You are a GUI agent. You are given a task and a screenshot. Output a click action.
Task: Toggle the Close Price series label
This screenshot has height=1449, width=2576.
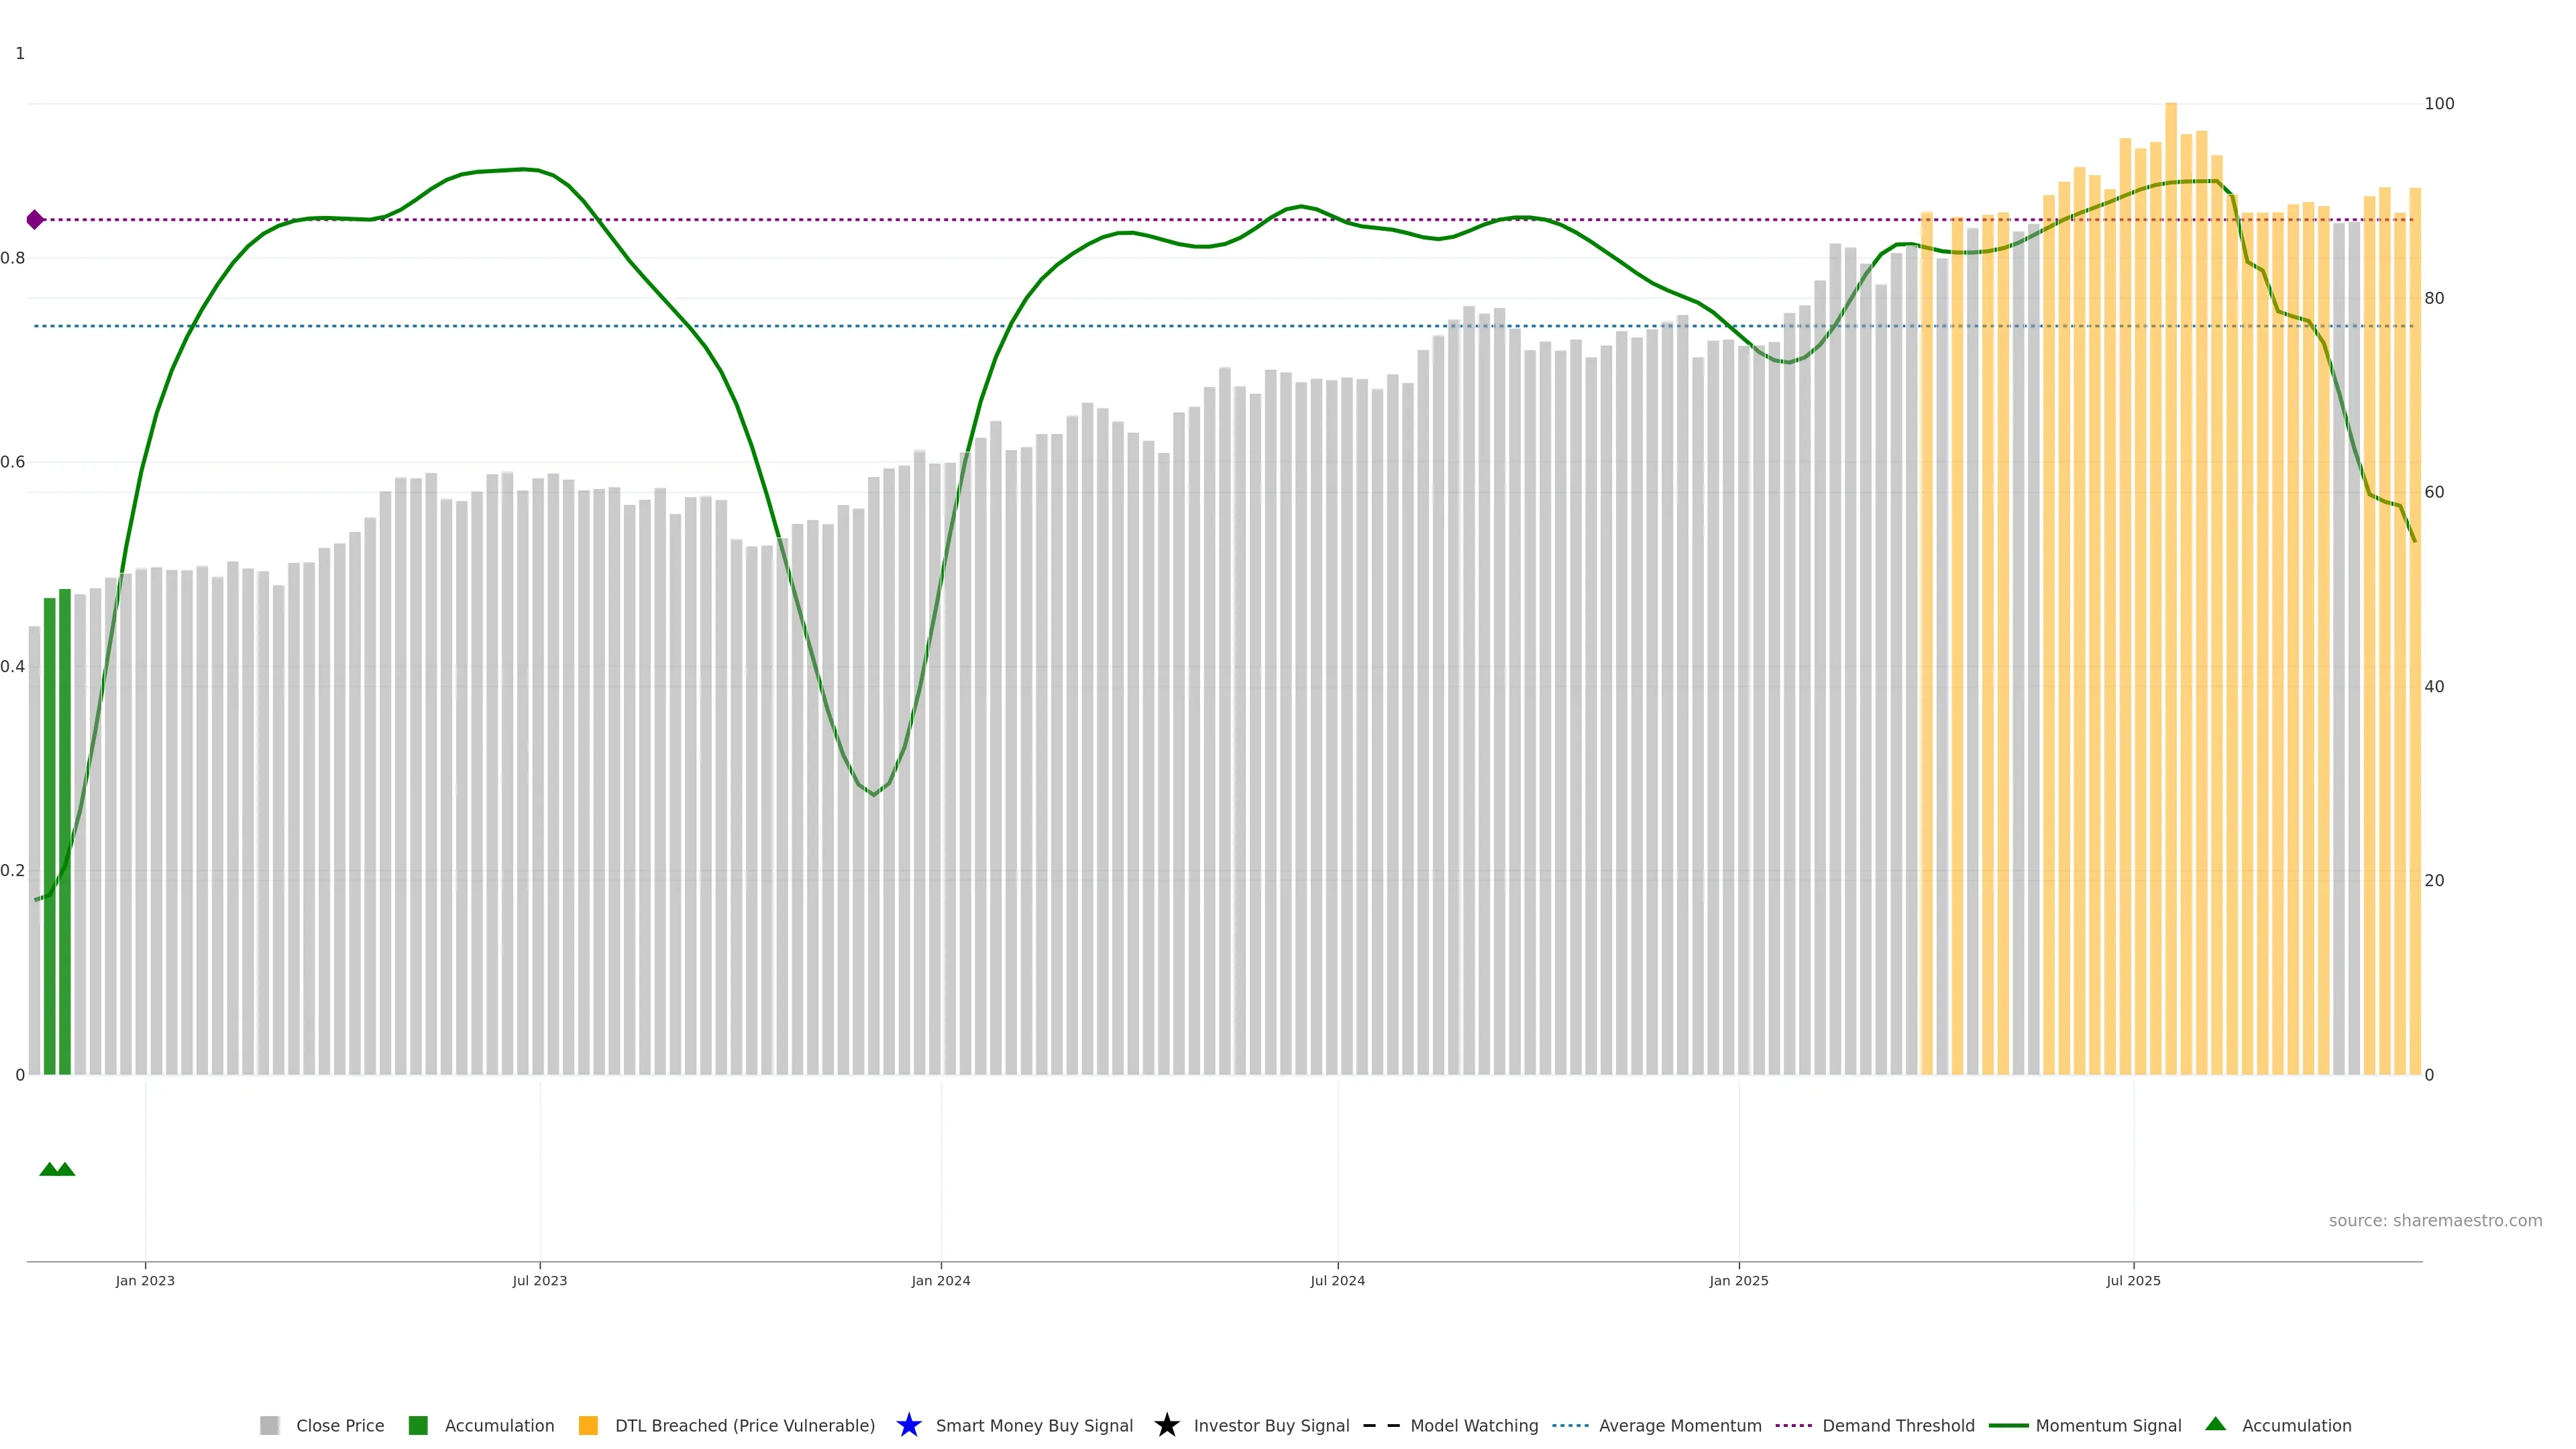tap(340, 1426)
